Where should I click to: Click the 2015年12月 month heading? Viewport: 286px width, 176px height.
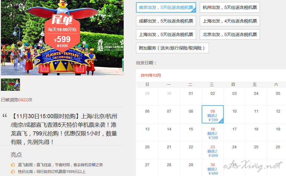[x=150, y=75]
